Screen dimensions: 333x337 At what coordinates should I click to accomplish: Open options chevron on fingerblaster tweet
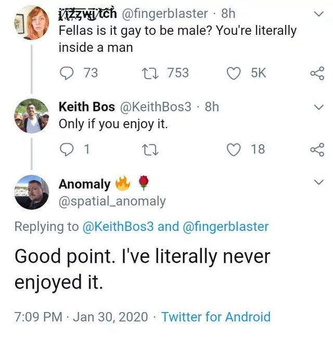(319, 16)
